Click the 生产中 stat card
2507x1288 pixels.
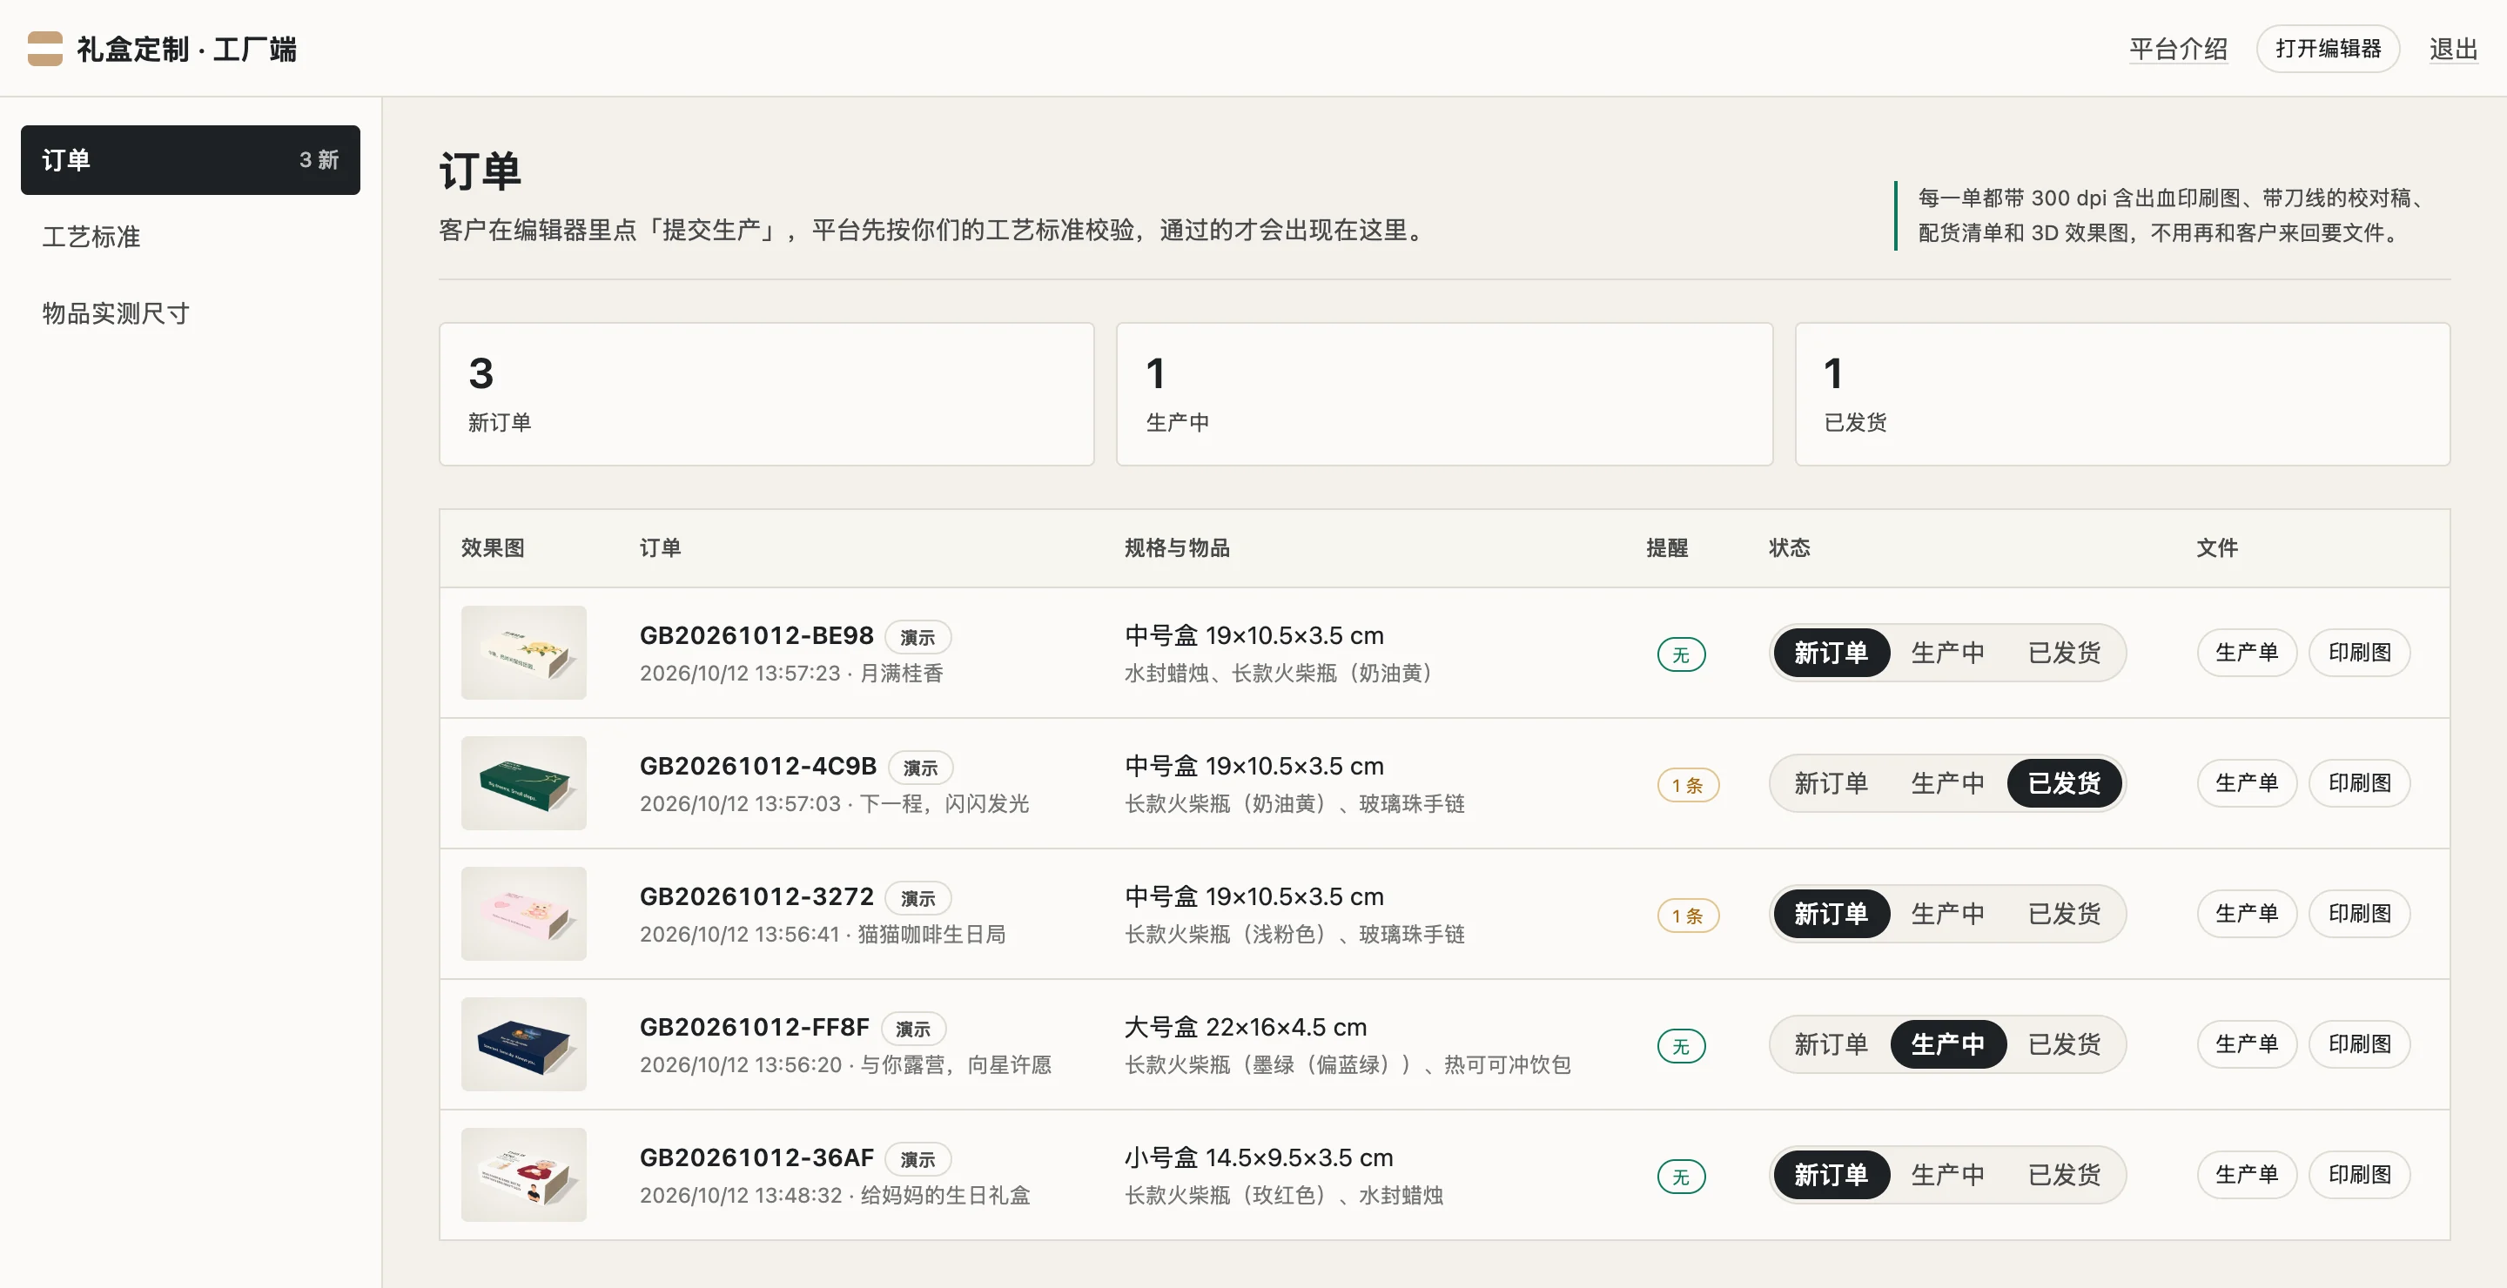(1444, 394)
